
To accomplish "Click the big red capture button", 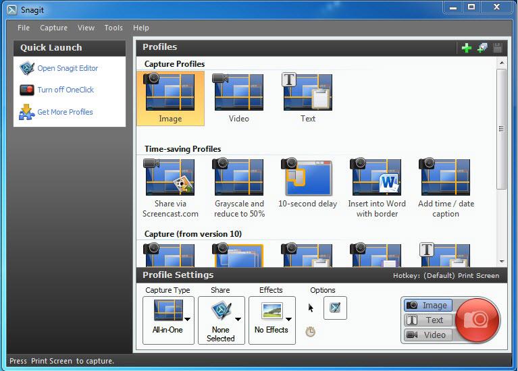I will coord(477,320).
